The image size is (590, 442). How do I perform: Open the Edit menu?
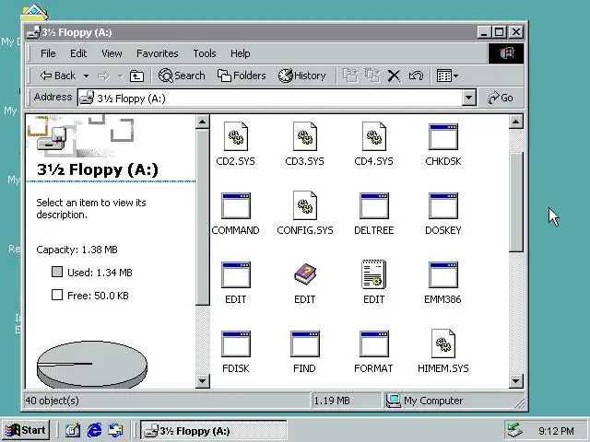[x=78, y=53]
